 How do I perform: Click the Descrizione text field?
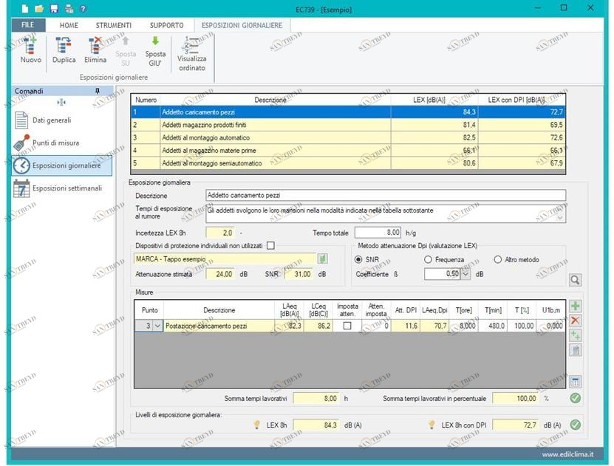[x=386, y=196]
